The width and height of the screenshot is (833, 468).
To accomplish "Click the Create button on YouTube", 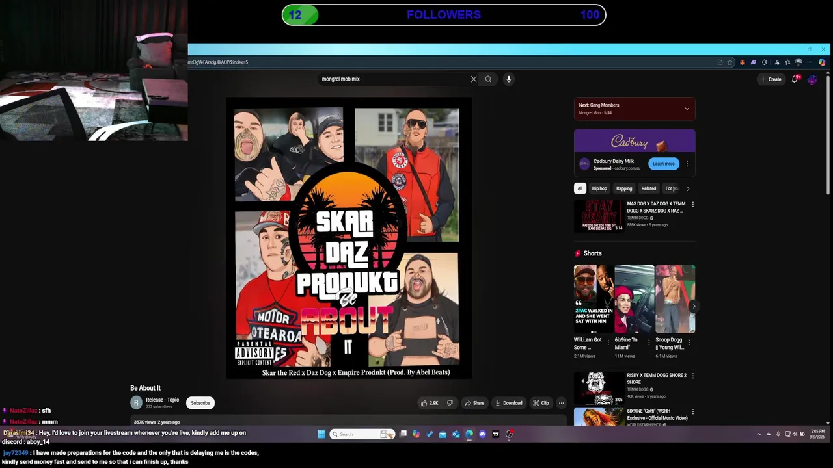I will click(771, 79).
